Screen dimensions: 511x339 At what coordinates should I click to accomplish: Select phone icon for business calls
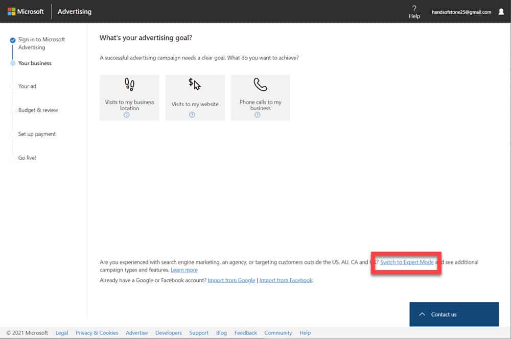(x=261, y=85)
